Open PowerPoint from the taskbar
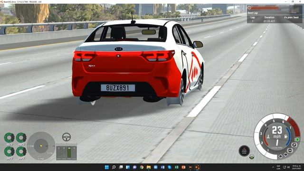This screenshot has width=304, height=171. [x=183, y=167]
